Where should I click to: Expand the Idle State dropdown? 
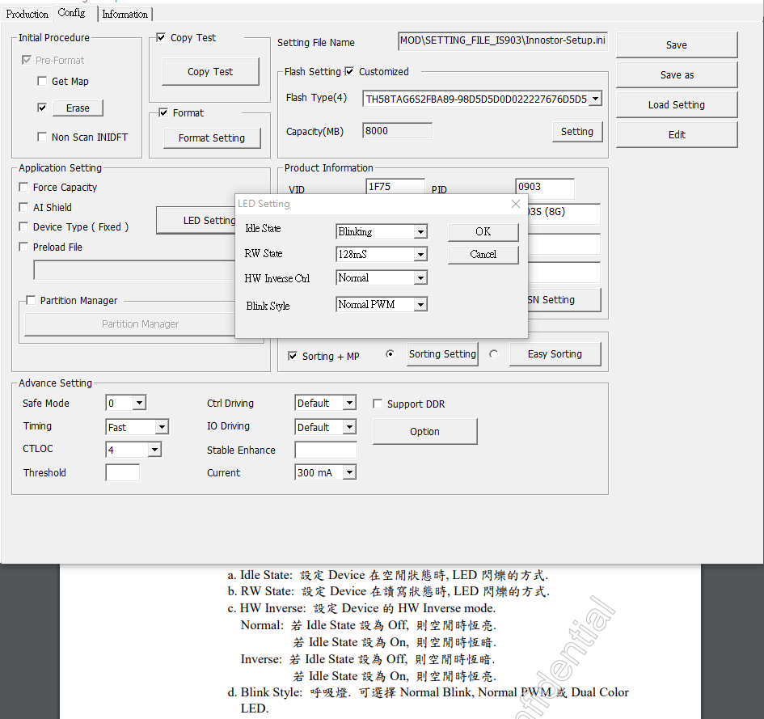[420, 231]
